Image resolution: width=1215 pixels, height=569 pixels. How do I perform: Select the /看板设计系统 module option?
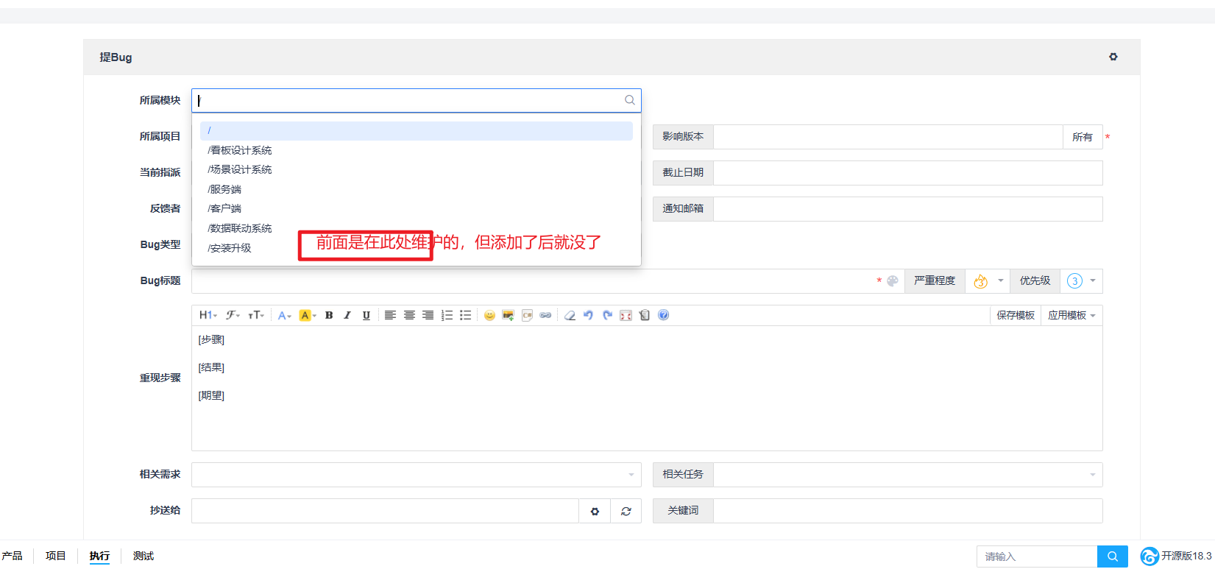417,150
